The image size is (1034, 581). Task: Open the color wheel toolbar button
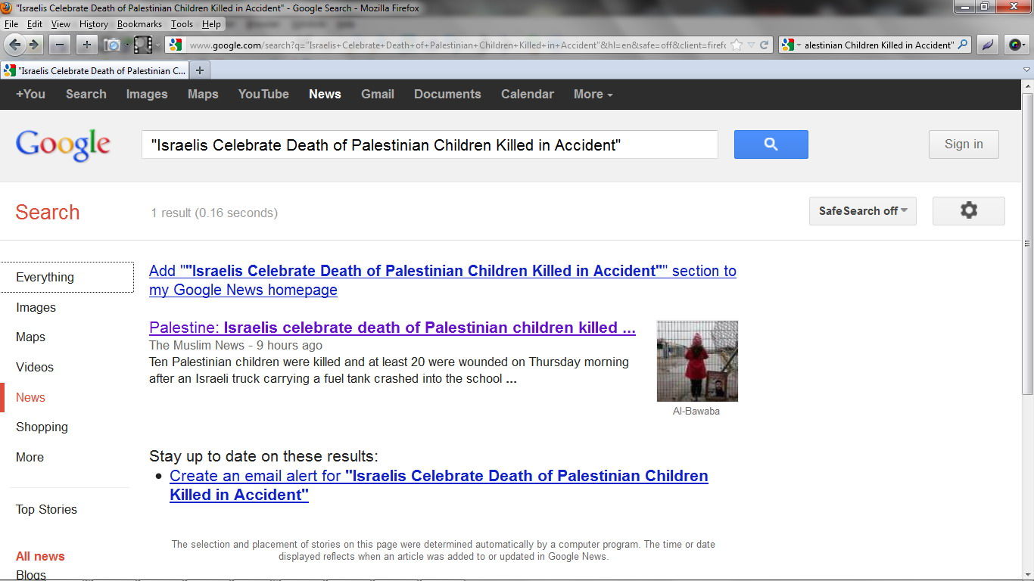[x=1016, y=45]
